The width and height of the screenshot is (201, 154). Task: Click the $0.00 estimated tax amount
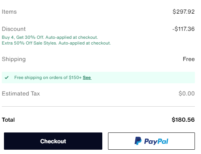pyautogui.click(x=187, y=93)
